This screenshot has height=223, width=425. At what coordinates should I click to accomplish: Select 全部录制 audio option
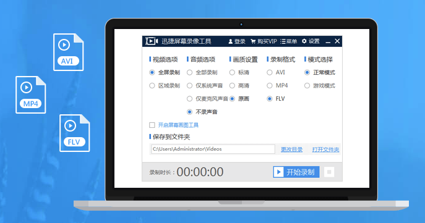pos(189,72)
